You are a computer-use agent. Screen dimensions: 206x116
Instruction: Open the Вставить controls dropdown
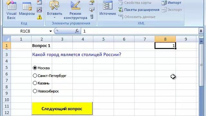(54, 17)
